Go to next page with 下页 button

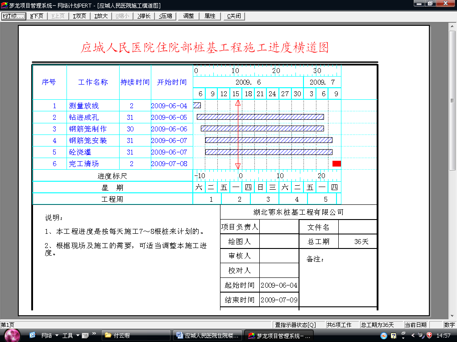(37, 16)
